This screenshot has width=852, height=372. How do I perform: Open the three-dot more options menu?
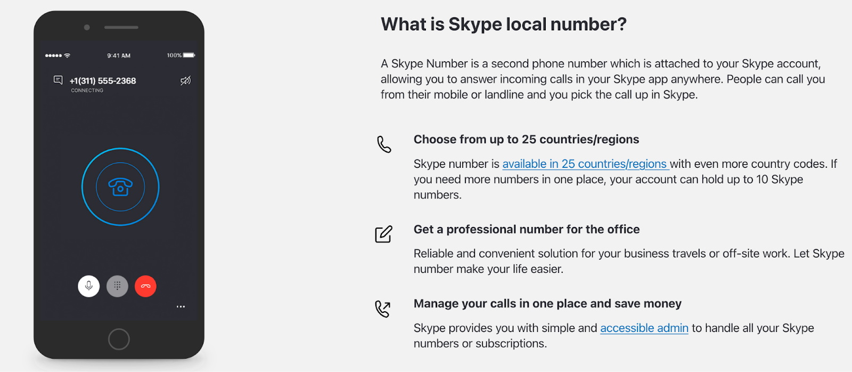(181, 306)
